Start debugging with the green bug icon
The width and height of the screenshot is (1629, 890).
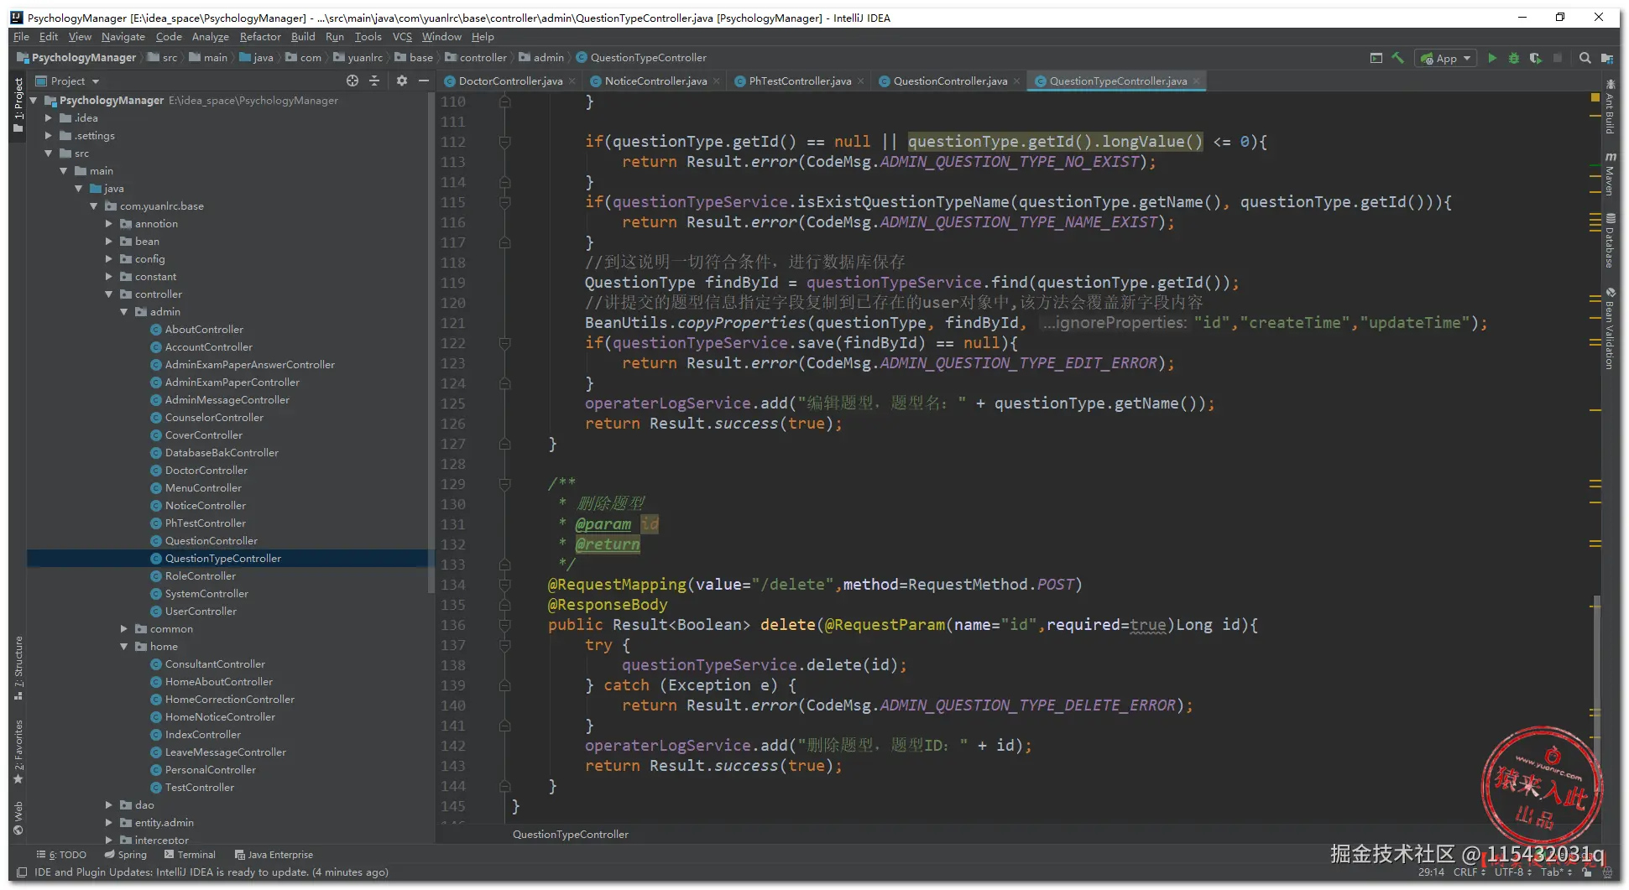[1514, 58]
